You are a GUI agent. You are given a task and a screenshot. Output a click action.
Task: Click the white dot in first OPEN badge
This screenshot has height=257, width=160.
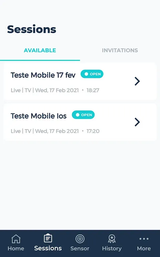pyautogui.click(x=86, y=74)
